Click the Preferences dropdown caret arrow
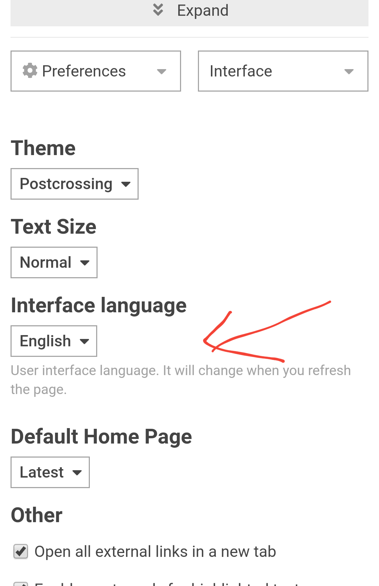Screen dimensions: 379x586 tap(161, 72)
